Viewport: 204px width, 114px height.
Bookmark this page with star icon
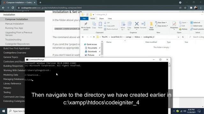click(x=185, y=8)
